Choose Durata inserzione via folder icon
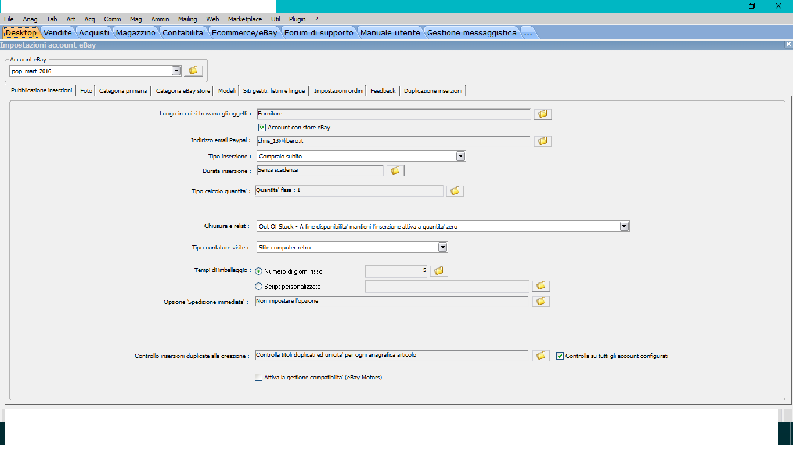Image resolution: width=793 pixels, height=464 pixels. 395,171
